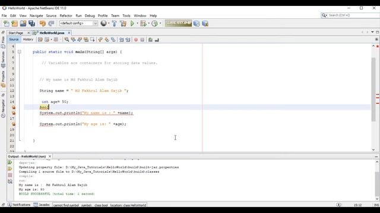Click the grayed Redo toolbar icon
This screenshot has width=380, height=213.
coord(51,24)
